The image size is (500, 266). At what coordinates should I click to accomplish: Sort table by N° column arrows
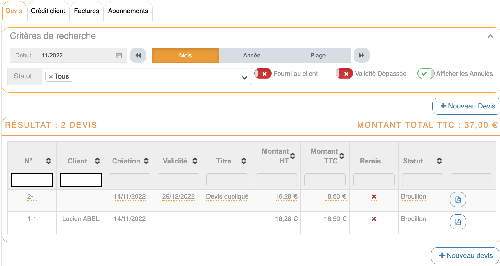coord(49,161)
